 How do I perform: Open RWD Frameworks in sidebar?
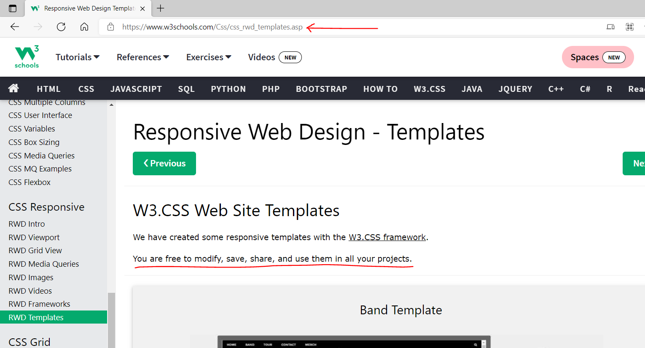tap(39, 304)
